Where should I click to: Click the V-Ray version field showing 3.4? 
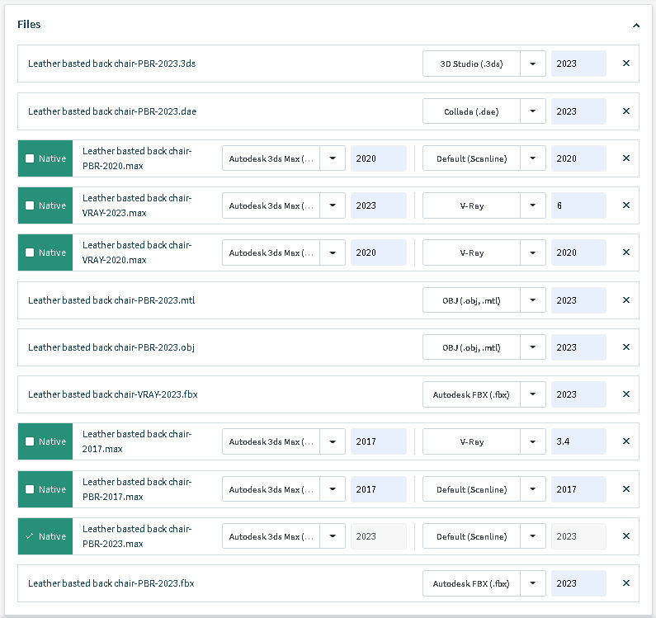click(578, 441)
